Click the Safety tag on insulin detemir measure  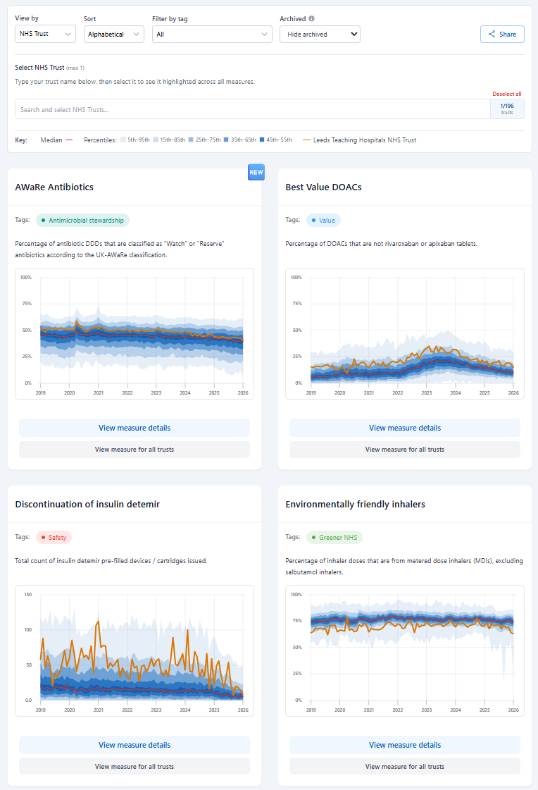(54, 537)
